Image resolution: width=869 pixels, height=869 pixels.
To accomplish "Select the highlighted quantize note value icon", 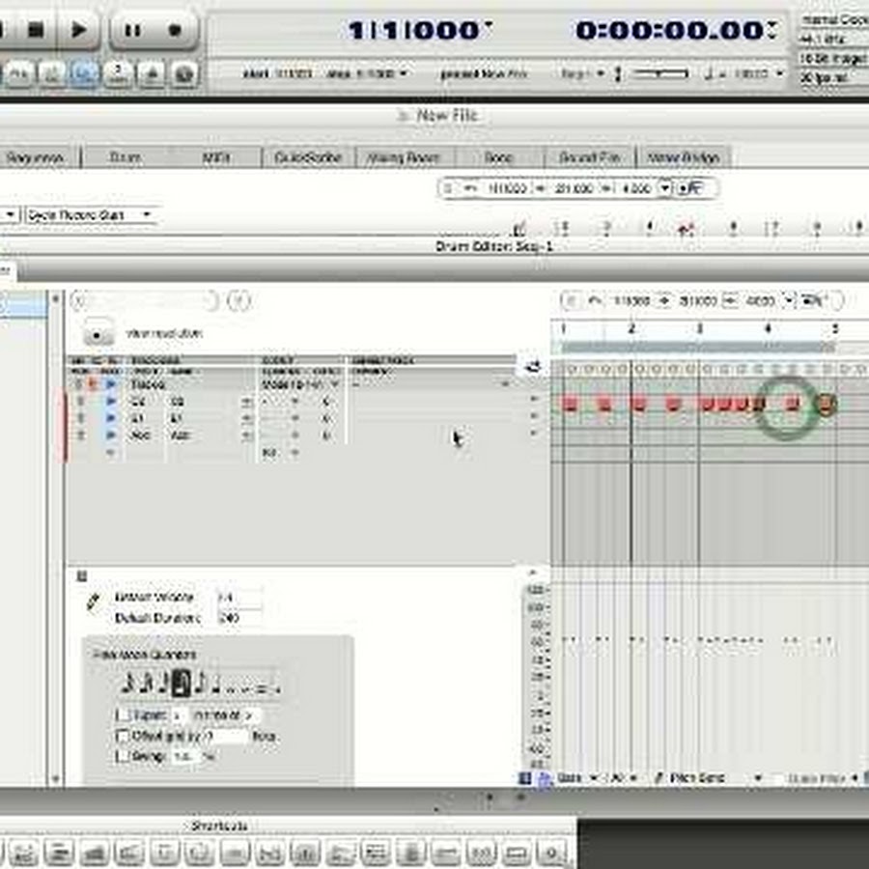I will coord(182,684).
